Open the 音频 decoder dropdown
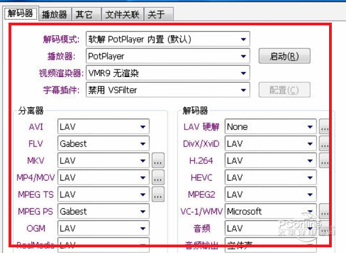Viewport: 346px width, 253px height. click(x=271, y=228)
